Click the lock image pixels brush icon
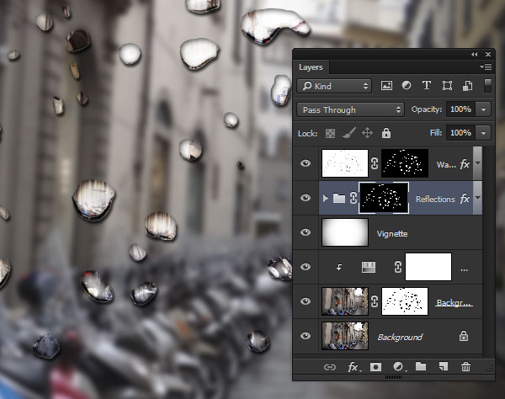This screenshot has height=399, width=505. [348, 133]
